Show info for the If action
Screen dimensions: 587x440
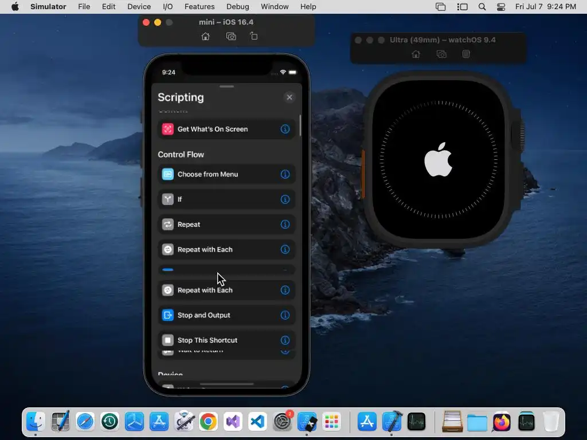(285, 199)
